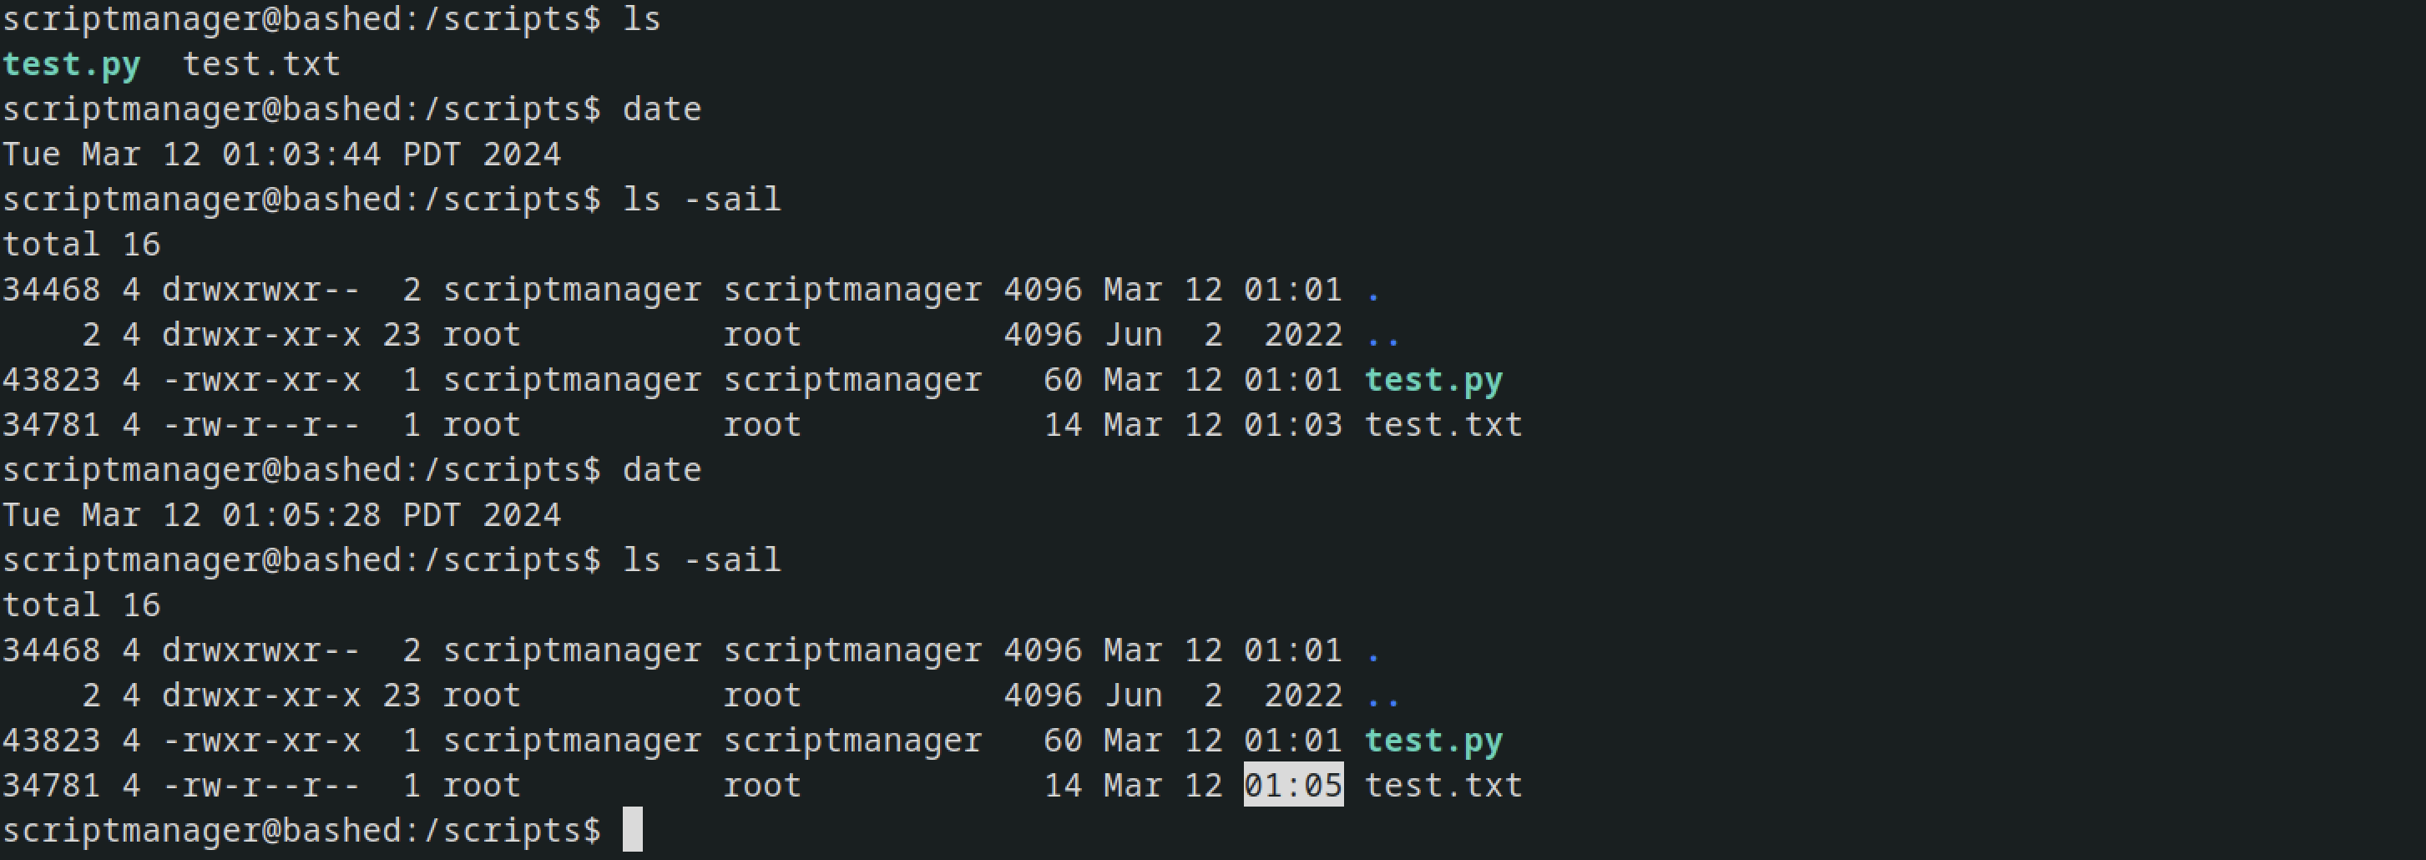The image size is (2426, 860).
Task: Click the second date output, 01:05:28
Action: (x=301, y=515)
